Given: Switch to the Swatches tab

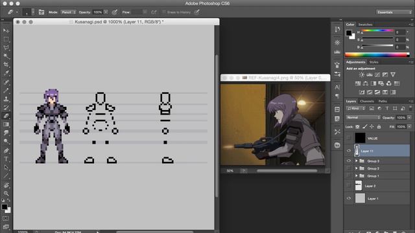Looking at the screenshot, I should point(365,25).
